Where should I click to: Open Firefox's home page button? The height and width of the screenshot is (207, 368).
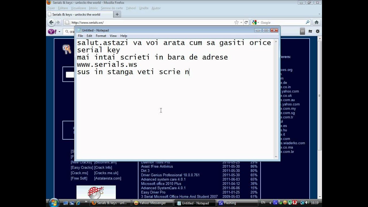point(317,22)
